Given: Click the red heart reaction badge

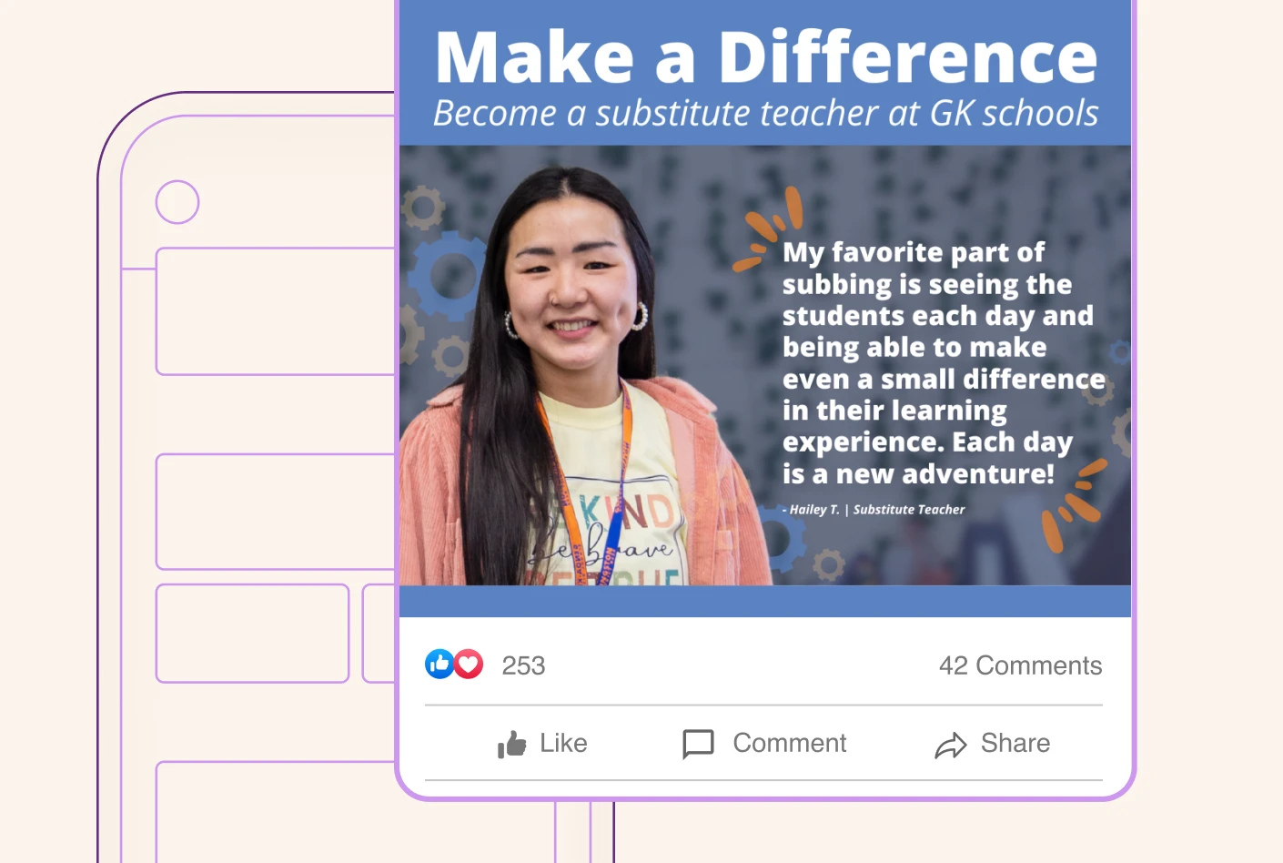Looking at the screenshot, I should pos(469,665).
